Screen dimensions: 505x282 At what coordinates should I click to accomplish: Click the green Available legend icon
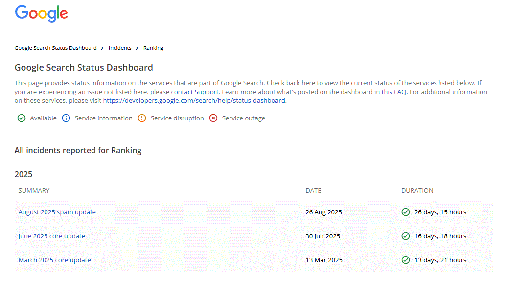click(21, 118)
